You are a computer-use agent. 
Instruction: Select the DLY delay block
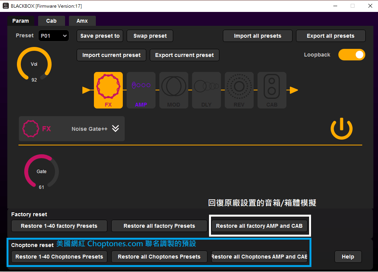[x=206, y=90]
